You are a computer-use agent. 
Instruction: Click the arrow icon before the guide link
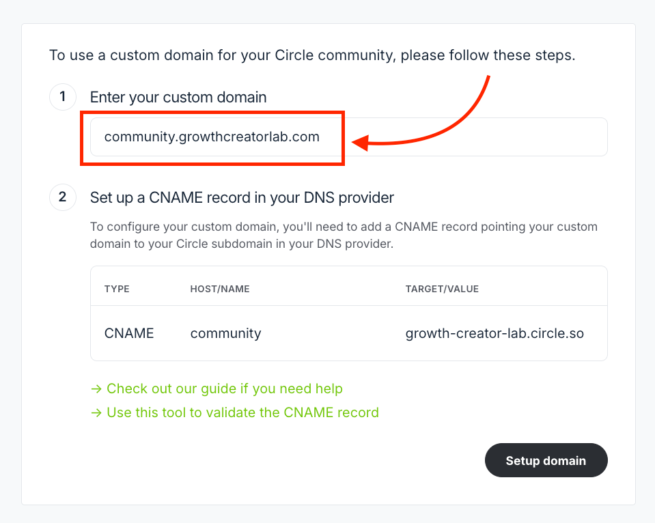click(96, 388)
